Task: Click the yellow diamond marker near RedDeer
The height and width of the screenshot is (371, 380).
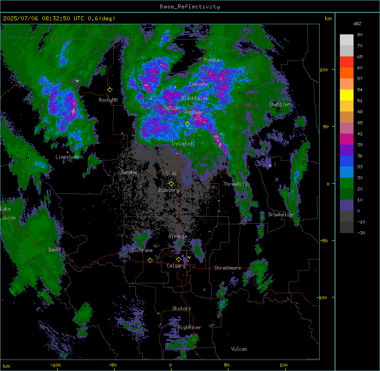Action: pos(188,124)
